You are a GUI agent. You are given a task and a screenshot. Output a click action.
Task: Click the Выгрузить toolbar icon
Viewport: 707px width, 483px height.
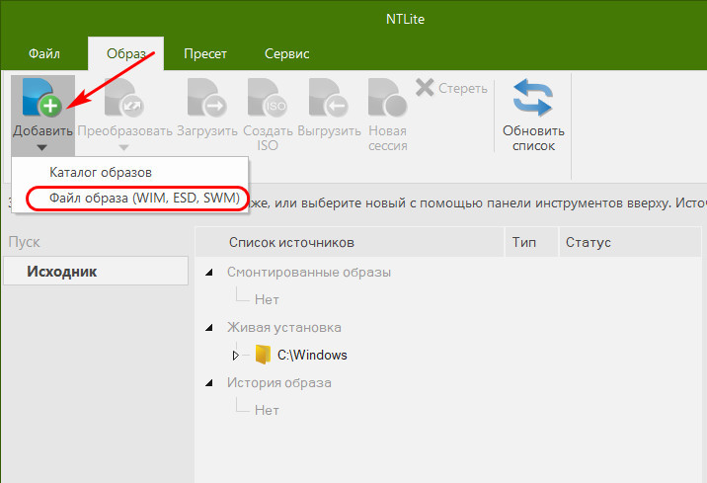328,98
